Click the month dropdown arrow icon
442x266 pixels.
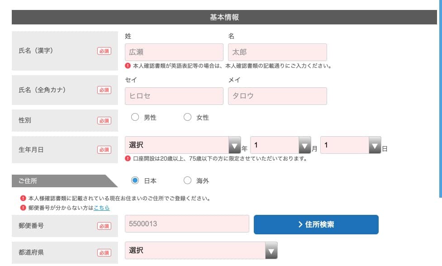(305, 145)
